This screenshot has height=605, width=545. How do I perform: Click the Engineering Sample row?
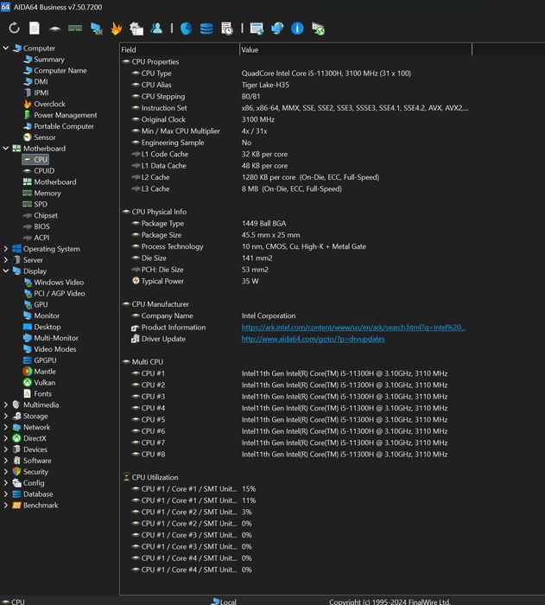point(295,143)
